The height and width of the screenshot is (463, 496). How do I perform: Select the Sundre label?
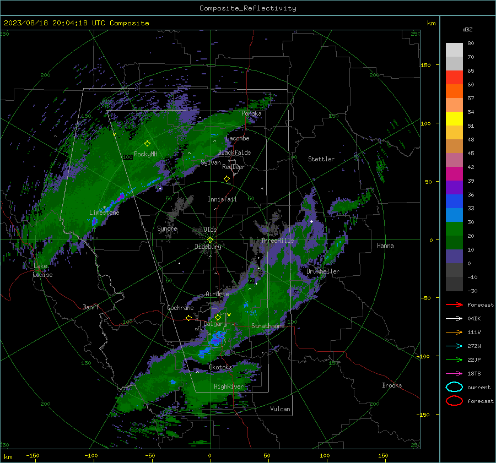tap(167, 228)
